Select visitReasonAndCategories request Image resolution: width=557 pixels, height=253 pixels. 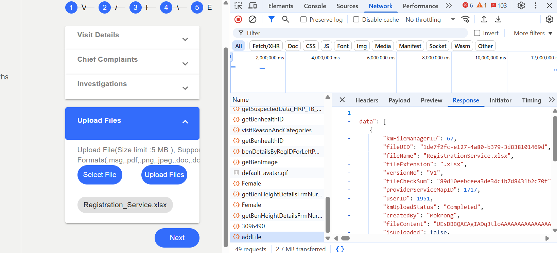[277, 130]
